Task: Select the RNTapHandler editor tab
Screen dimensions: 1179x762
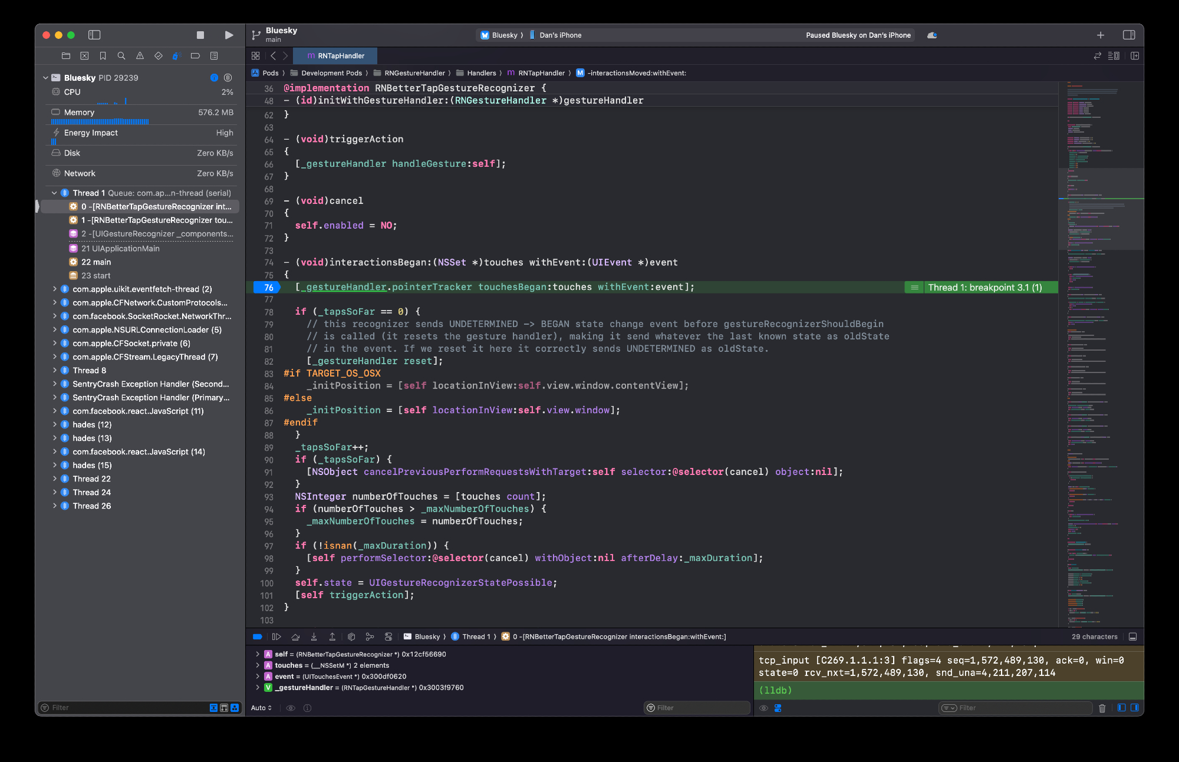Action: (335, 56)
